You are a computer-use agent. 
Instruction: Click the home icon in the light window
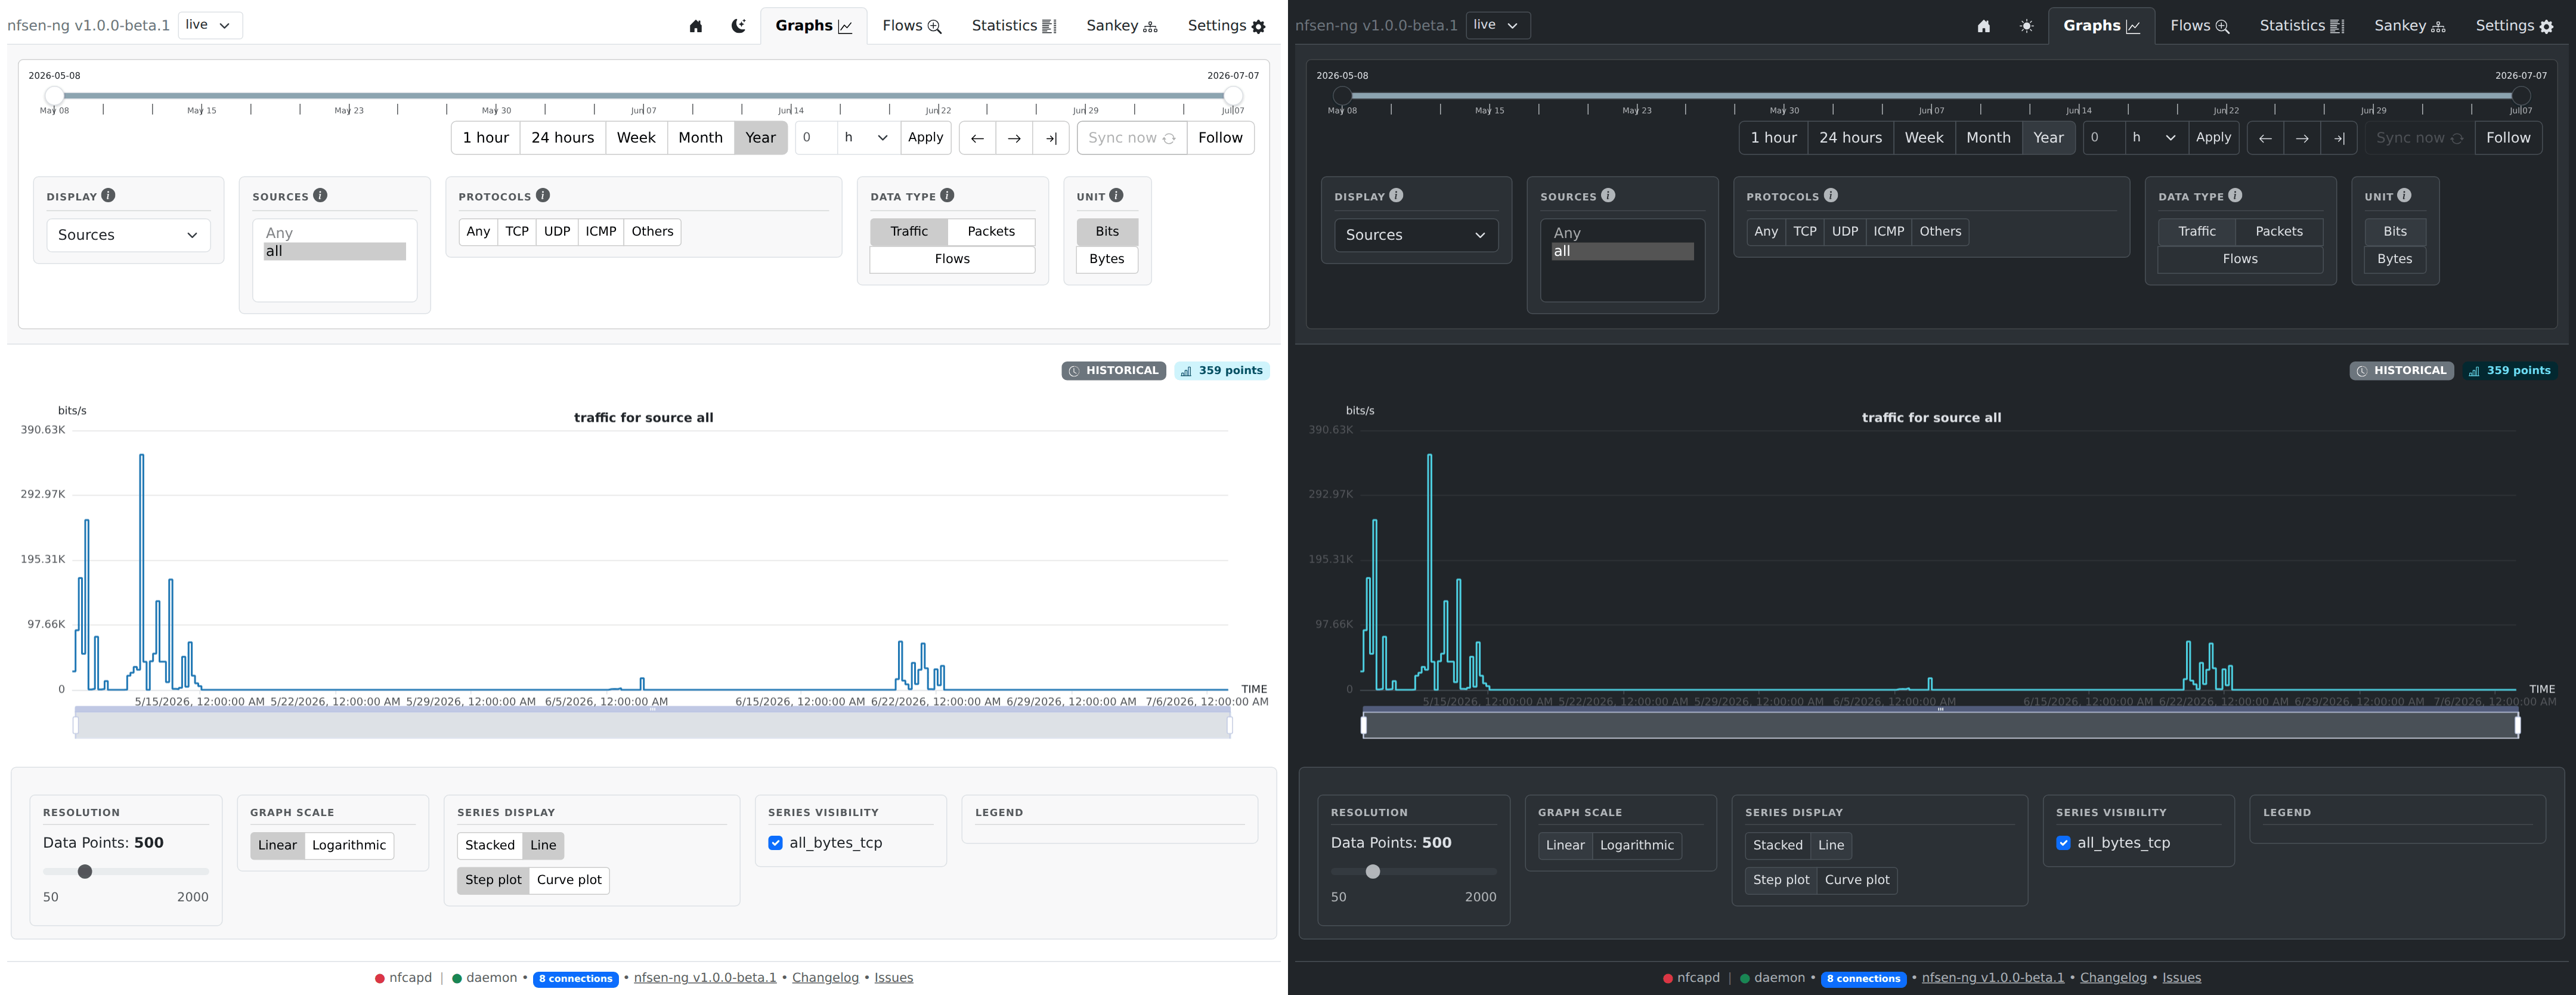(696, 26)
